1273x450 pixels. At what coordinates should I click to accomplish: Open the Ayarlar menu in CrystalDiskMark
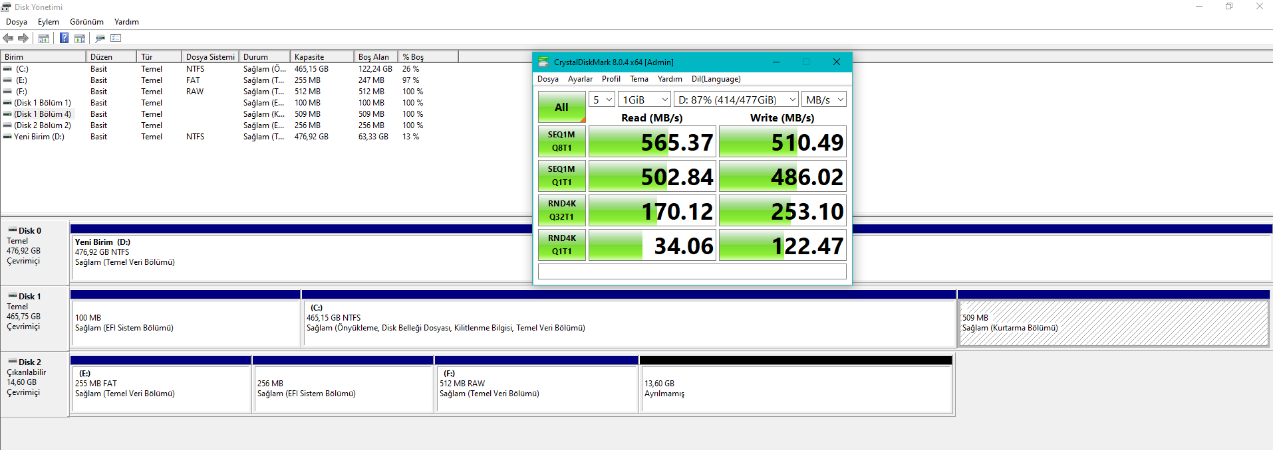pyautogui.click(x=580, y=79)
